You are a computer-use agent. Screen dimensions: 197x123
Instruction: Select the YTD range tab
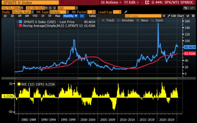click(35, 16)
